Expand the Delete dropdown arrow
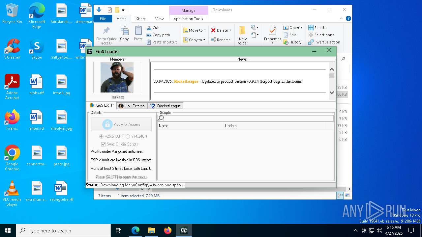Viewport: 422px width, 237px height. pyautogui.click(x=230, y=30)
